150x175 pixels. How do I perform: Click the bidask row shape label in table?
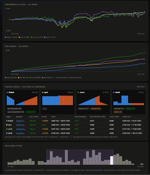[x=10, y=121]
